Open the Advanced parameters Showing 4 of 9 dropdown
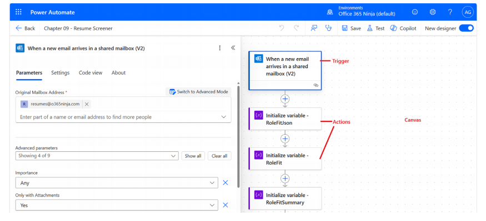 (x=97, y=156)
